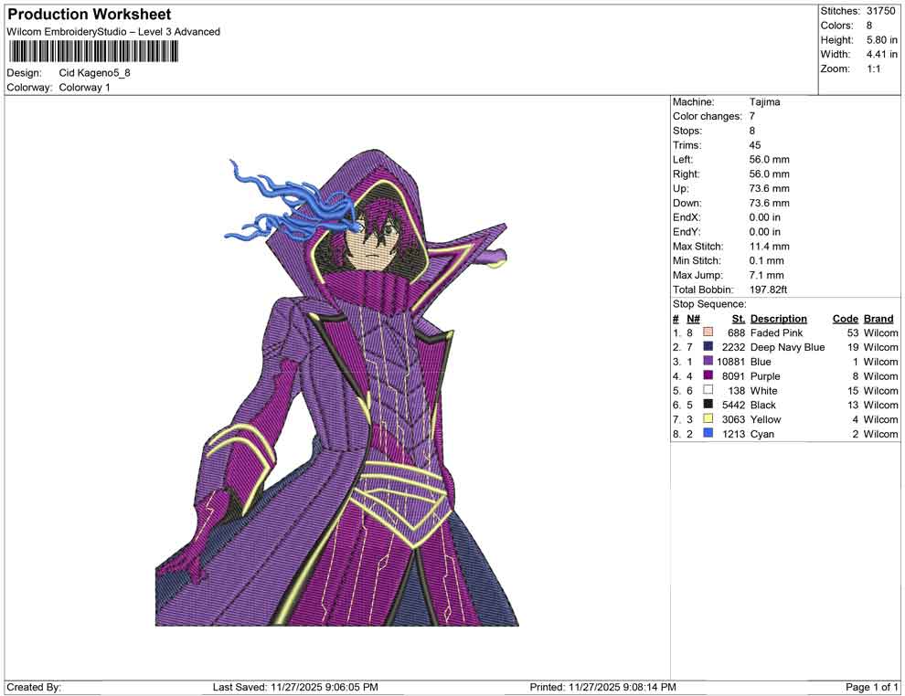
Task: Click the Height value 5.80 in
Action: coord(882,40)
